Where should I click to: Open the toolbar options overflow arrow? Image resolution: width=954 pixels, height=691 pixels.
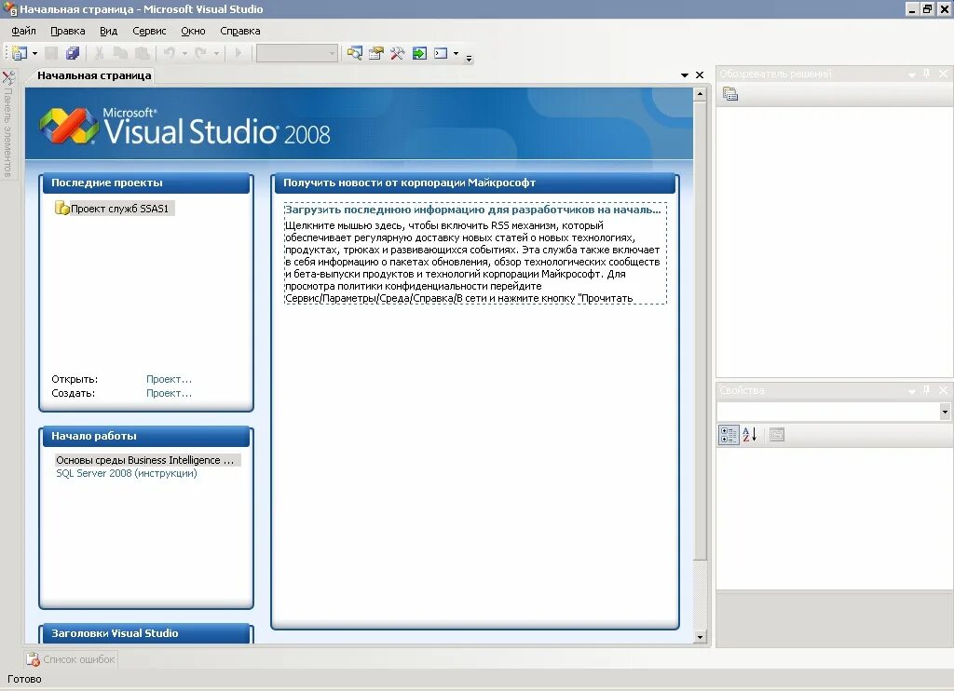[469, 59]
